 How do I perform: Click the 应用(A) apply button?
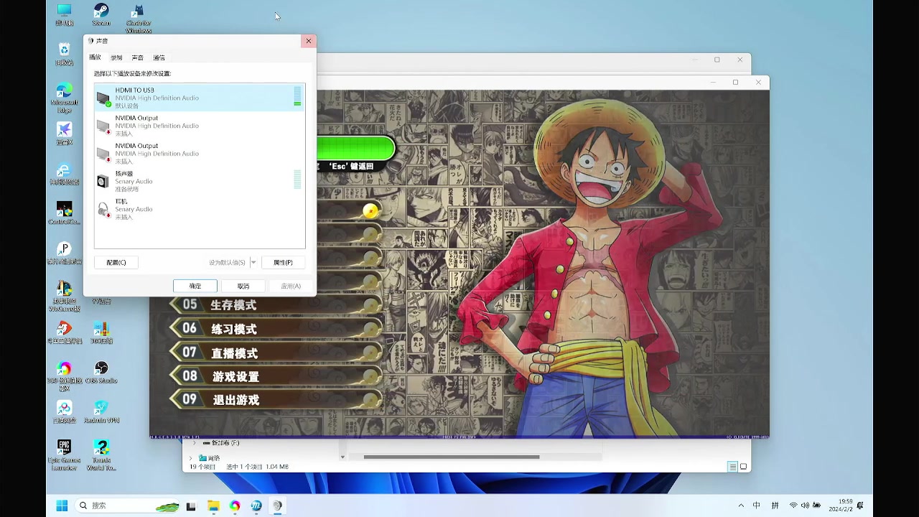(291, 286)
